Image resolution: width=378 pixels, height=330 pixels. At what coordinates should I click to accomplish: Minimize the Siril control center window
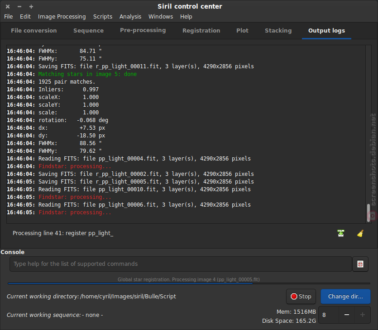(x=19, y=6)
